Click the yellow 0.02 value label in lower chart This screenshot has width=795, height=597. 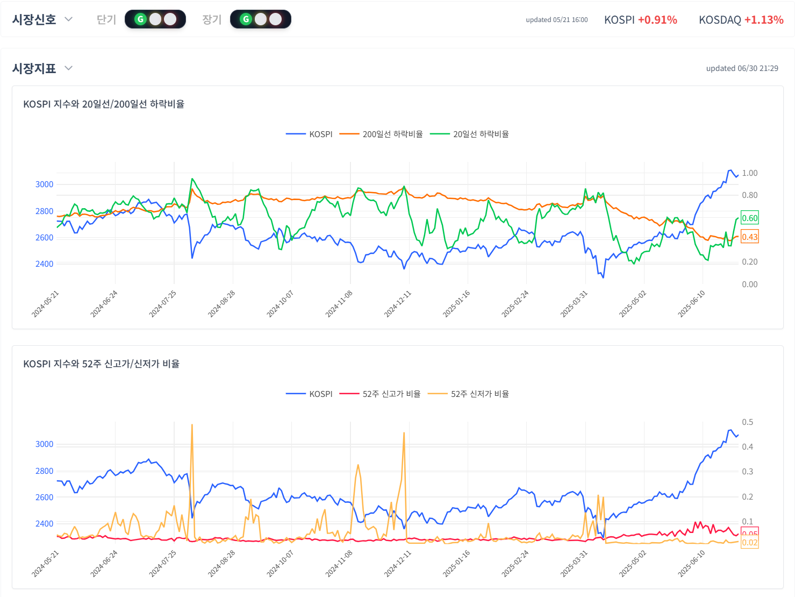pos(749,543)
